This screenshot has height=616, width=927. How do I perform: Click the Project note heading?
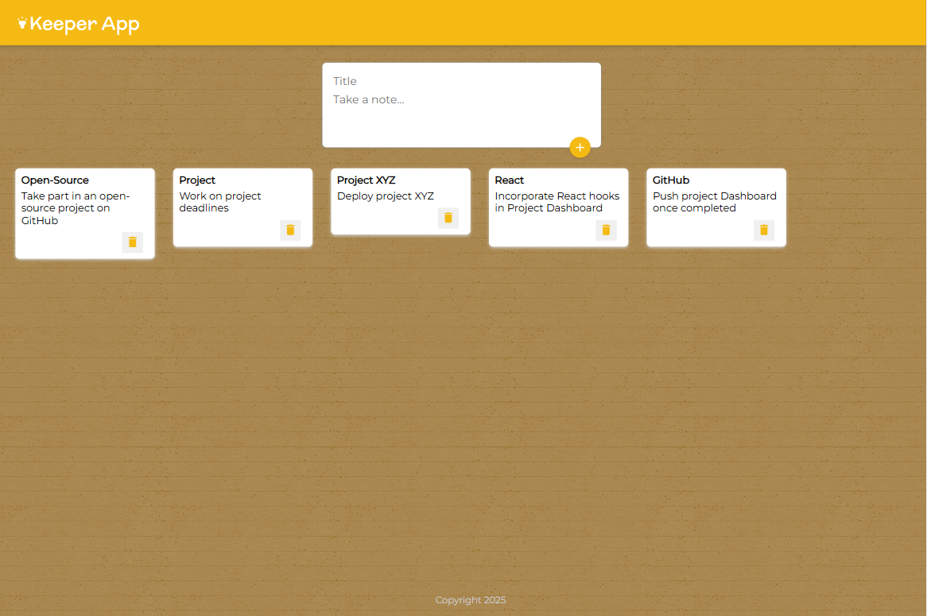click(197, 180)
